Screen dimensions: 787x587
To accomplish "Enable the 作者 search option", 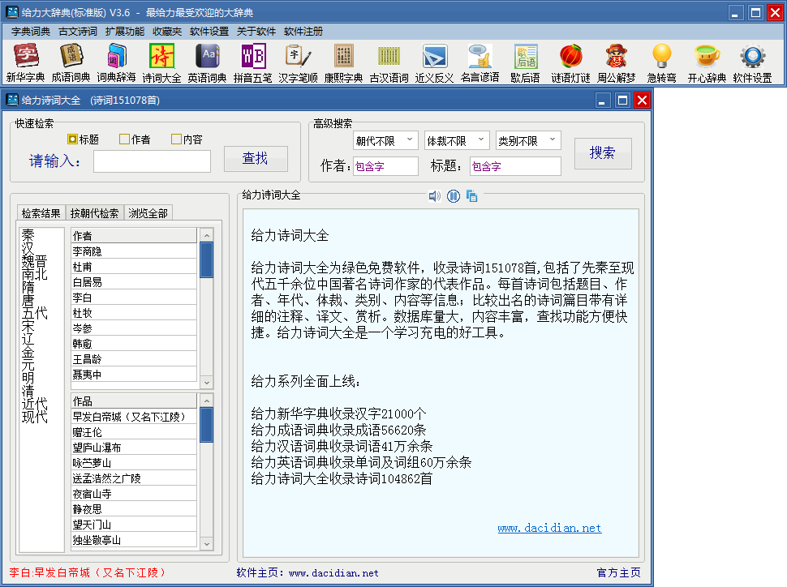I will pos(124,139).
